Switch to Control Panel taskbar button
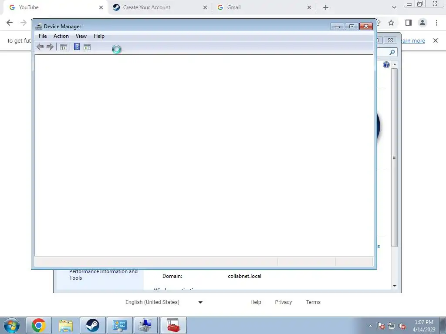This screenshot has width=446, height=334. pos(119,325)
